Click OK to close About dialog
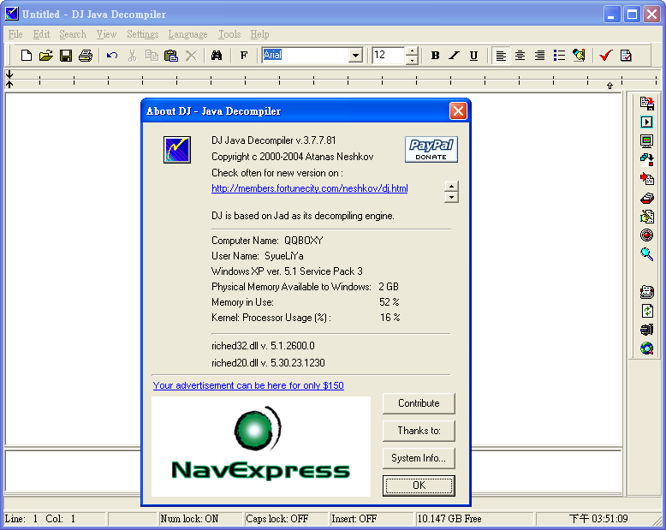 (x=419, y=485)
